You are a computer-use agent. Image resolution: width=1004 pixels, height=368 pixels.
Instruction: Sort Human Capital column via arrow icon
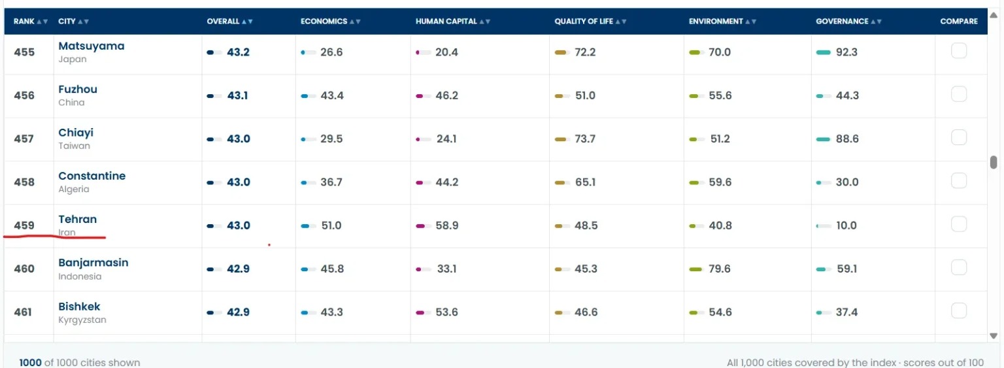tap(485, 22)
